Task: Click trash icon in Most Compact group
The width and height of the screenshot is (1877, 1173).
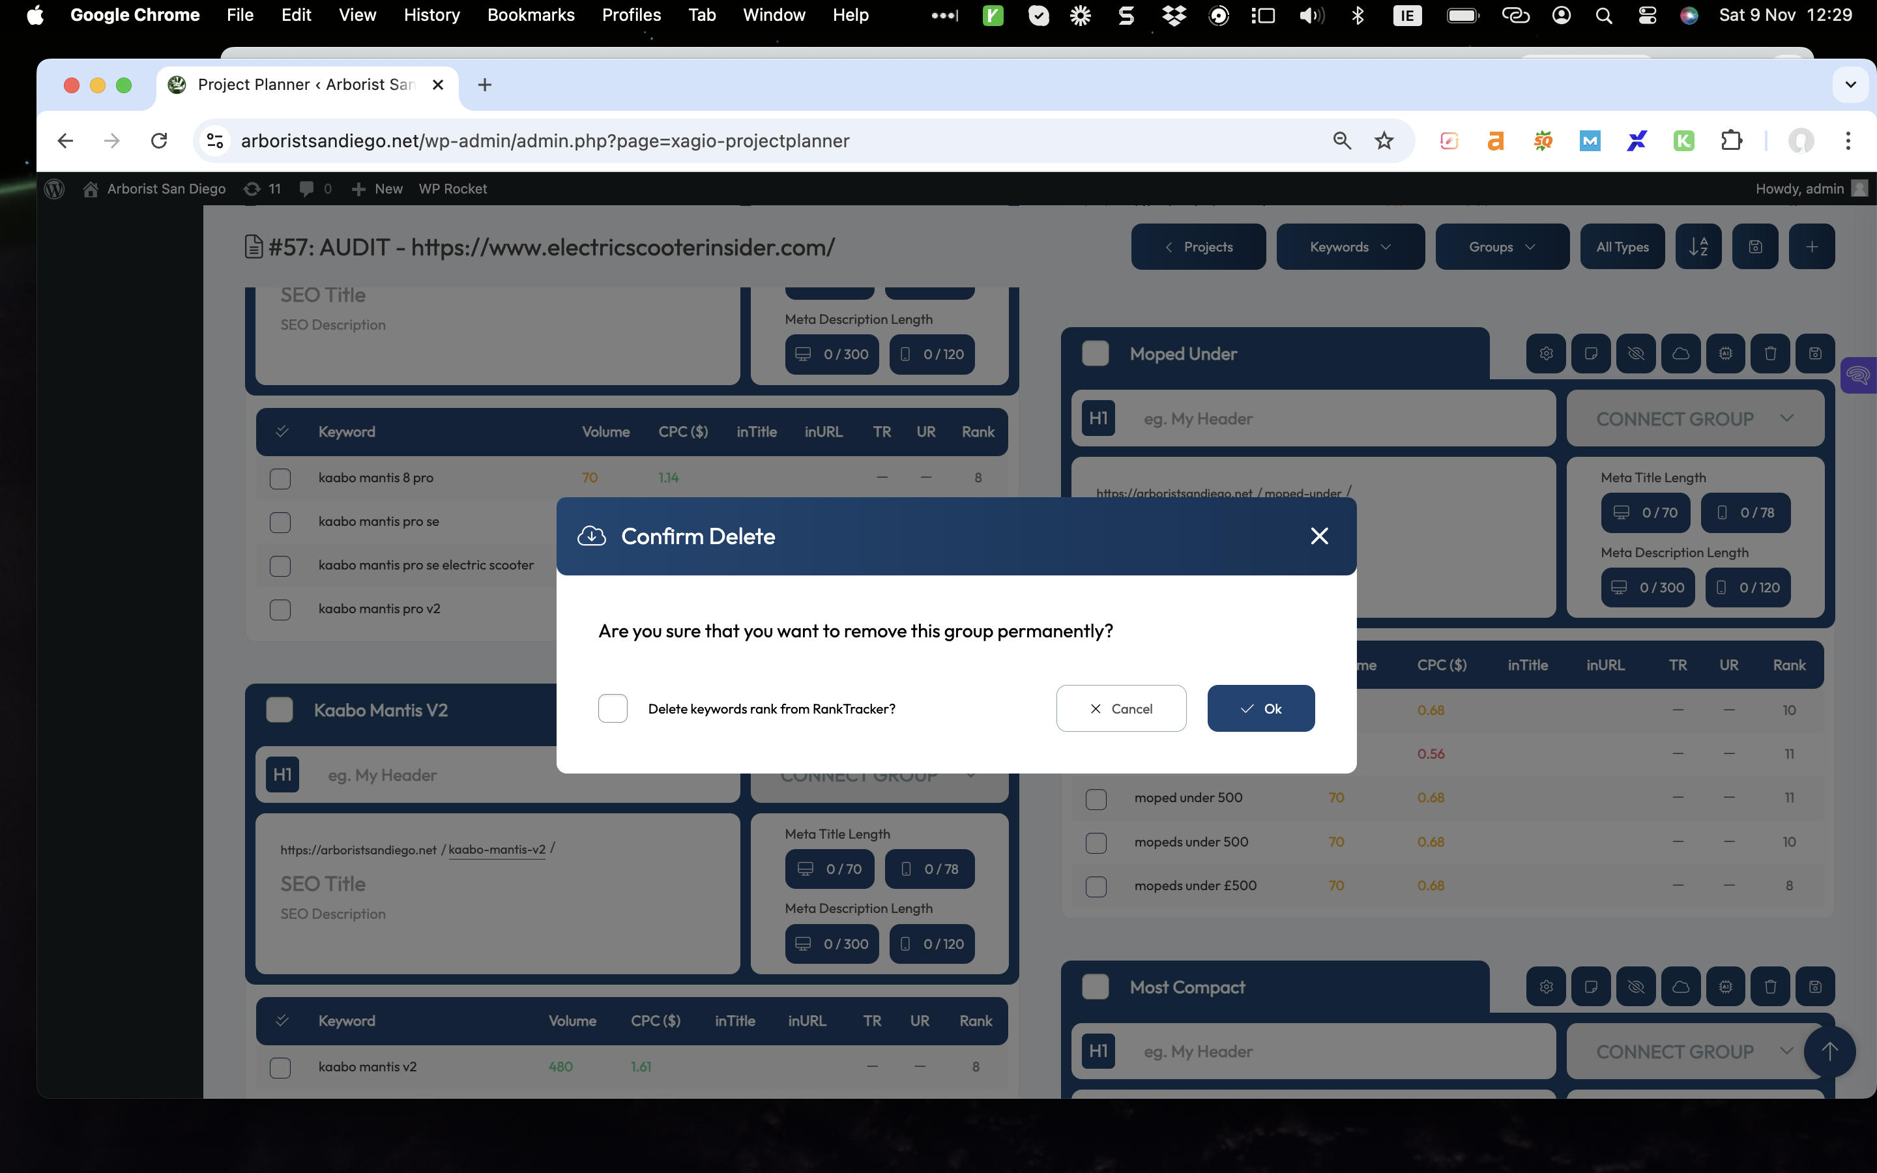Action: point(1770,987)
